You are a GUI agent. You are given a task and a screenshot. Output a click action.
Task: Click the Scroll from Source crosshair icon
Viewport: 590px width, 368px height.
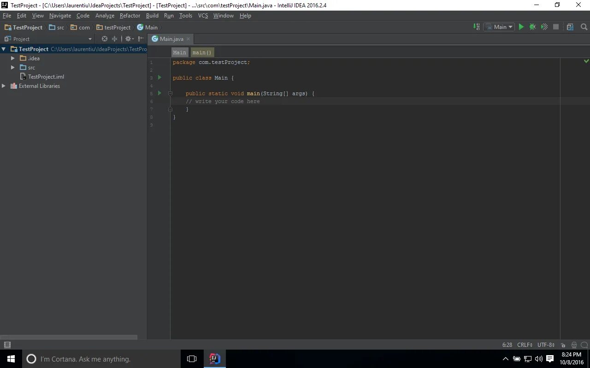point(105,39)
